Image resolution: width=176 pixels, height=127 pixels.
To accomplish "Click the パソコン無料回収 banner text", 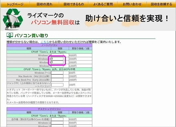I will pos(53,22).
